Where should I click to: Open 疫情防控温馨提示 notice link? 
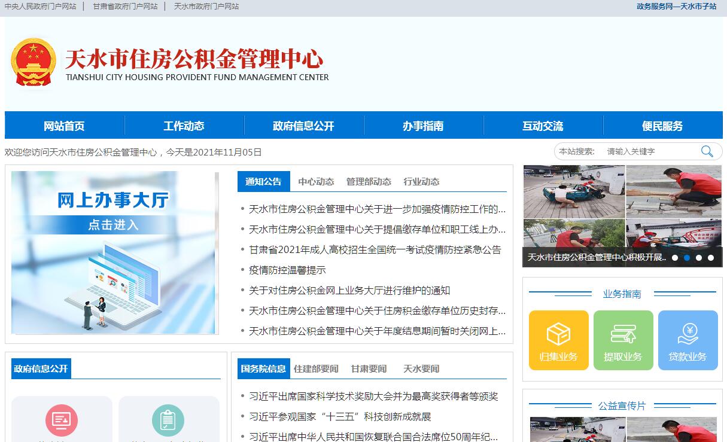click(287, 270)
